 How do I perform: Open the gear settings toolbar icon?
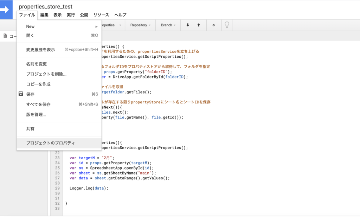coord(213,25)
